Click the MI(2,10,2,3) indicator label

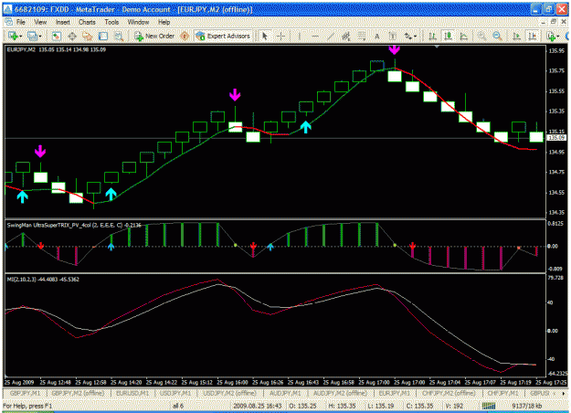(43, 280)
